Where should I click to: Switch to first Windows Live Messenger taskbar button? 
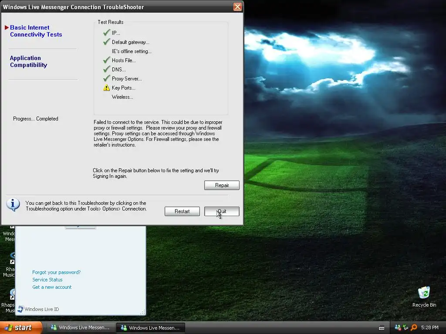[x=80, y=327]
